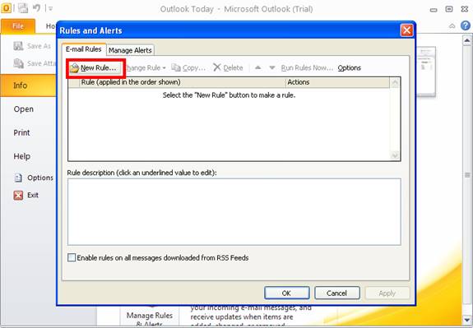This screenshot has height=328, width=473.
Task: Click the Undo icon in quick access toolbar
Action: tap(37, 8)
